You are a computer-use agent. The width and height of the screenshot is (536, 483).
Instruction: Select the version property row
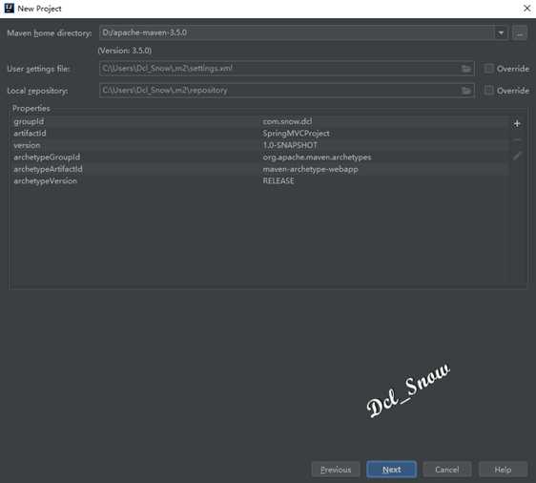[260, 145]
